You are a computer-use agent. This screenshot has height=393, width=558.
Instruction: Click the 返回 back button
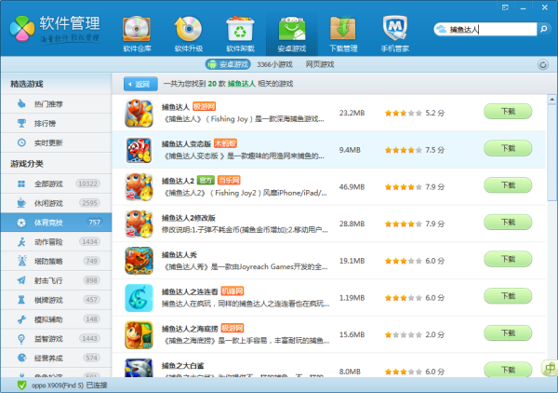[140, 84]
